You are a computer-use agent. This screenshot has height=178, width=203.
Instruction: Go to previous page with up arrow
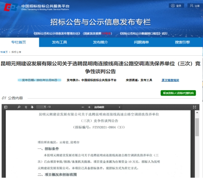26,107
